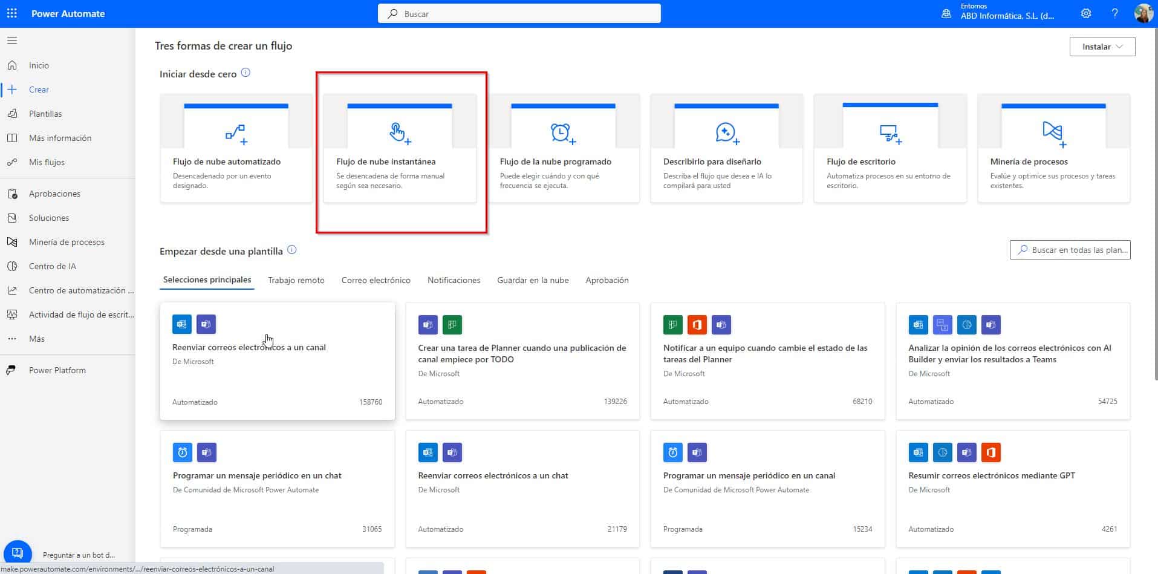Select Minería de procesos card title
This screenshot has height=574, width=1158.
[1029, 161]
